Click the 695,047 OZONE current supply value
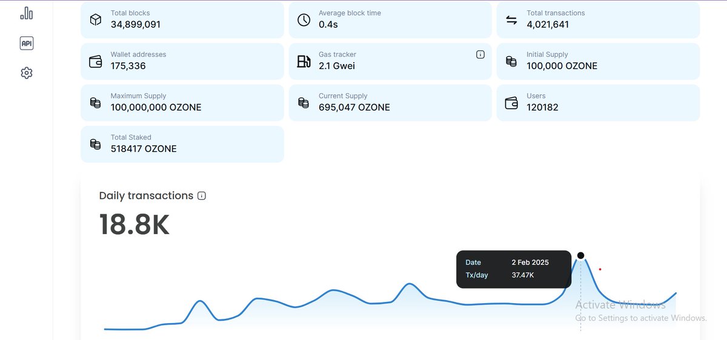Screen dimensions: 727x340 (354, 108)
